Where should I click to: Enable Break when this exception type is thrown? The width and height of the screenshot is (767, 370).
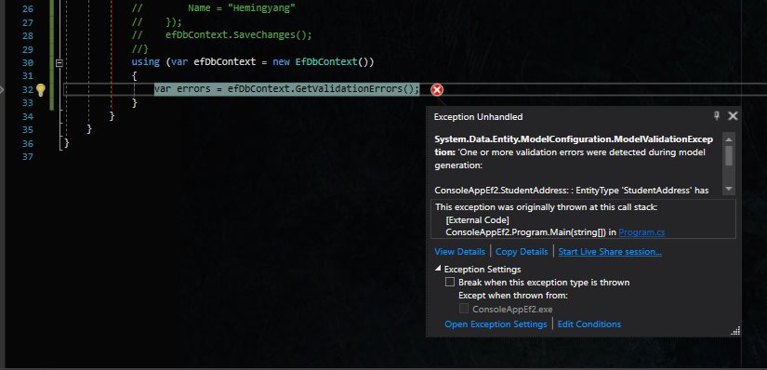click(450, 283)
